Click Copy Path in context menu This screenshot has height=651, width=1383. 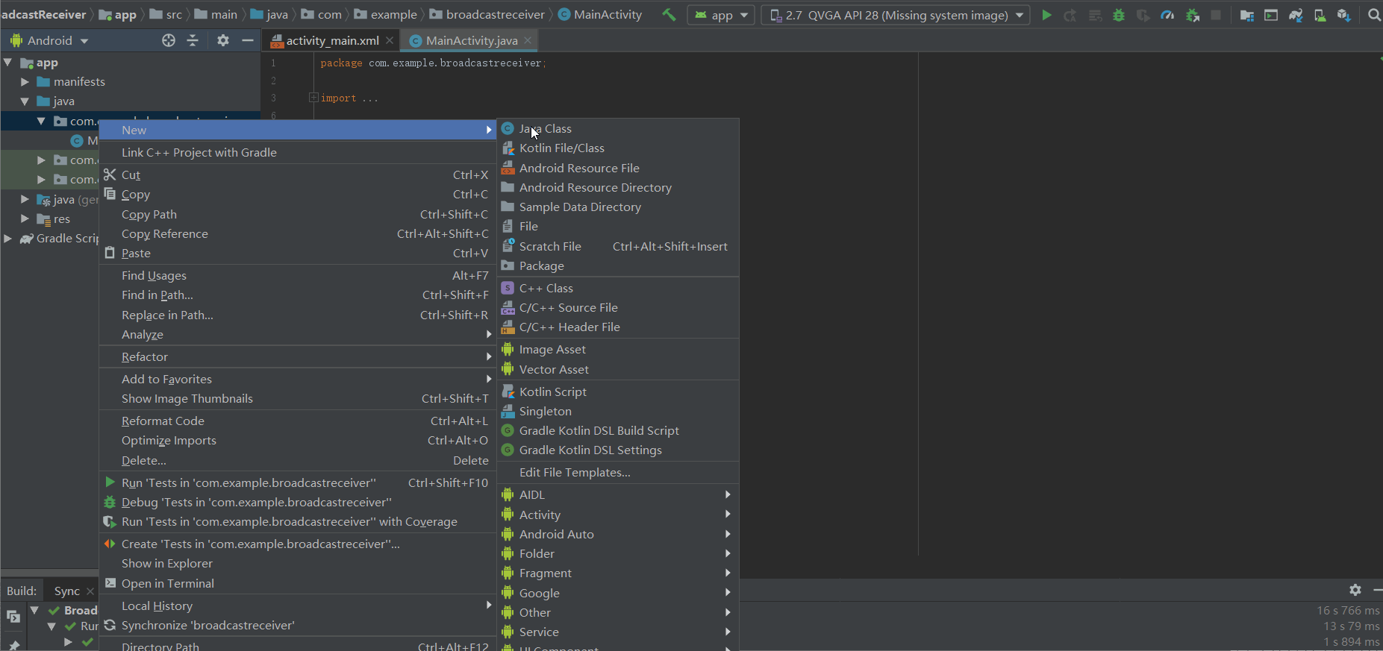click(x=298, y=214)
